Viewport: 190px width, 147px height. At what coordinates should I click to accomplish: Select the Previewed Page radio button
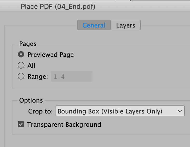tap(21, 55)
